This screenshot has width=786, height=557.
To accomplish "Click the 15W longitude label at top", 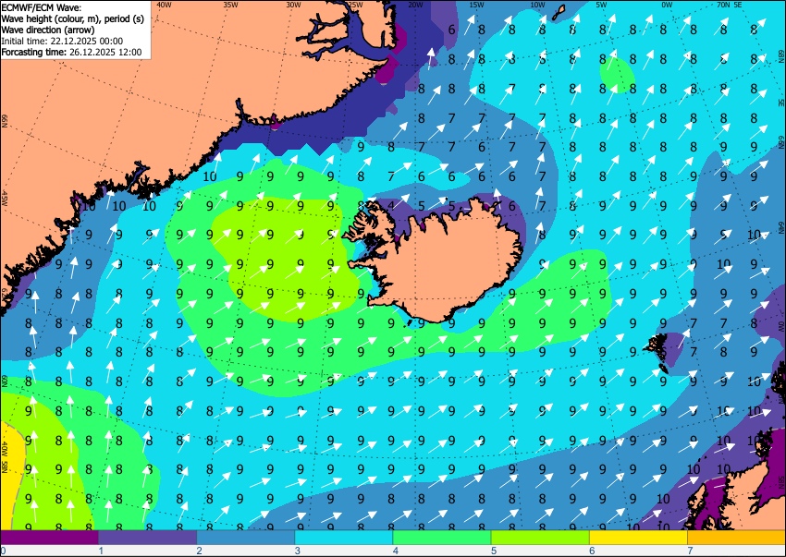I will click(x=477, y=5).
